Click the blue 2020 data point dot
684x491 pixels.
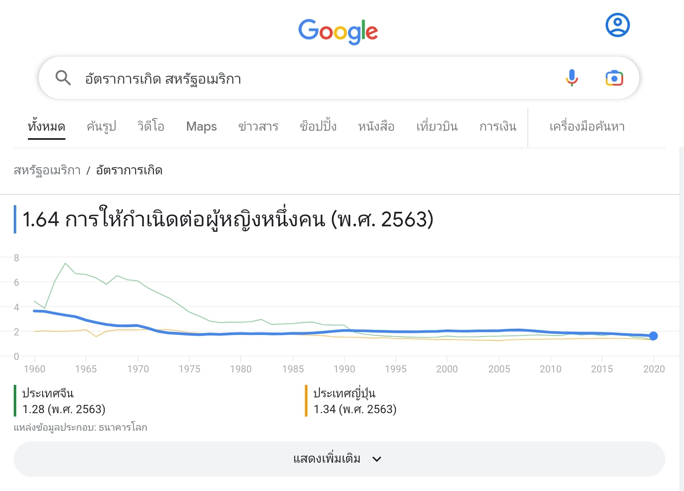click(653, 336)
